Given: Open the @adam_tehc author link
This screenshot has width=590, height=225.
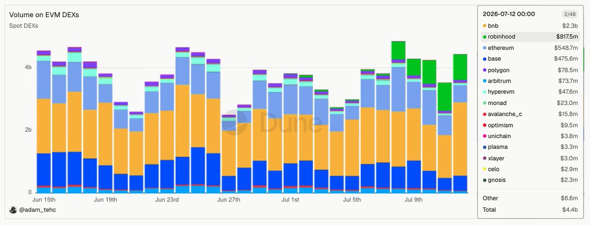Looking at the screenshot, I should tap(36, 209).
